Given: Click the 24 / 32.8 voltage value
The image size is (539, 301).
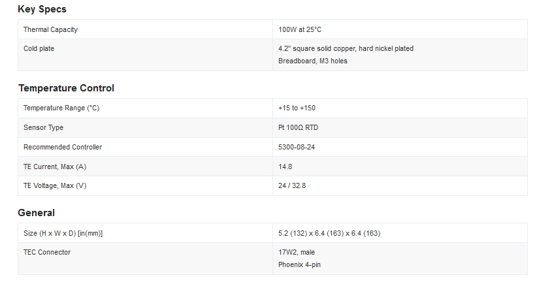Looking at the screenshot, I should (x=292, y=185).
